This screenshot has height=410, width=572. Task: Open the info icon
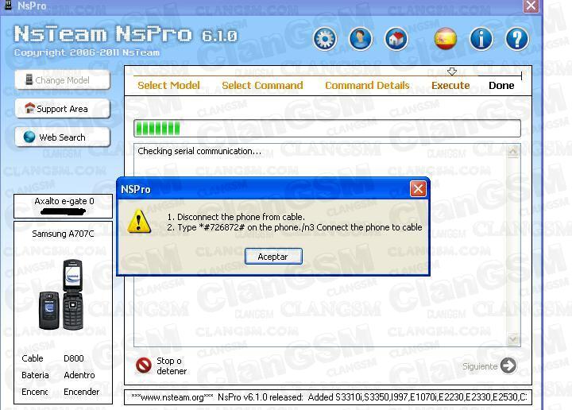pos(481,39)
